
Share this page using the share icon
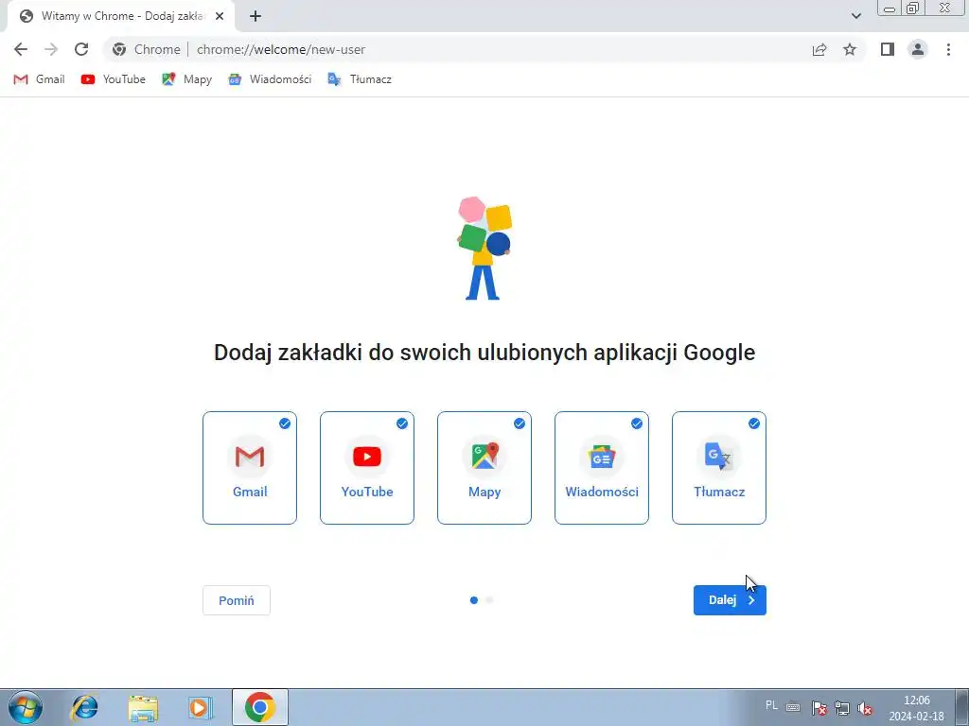819,49
